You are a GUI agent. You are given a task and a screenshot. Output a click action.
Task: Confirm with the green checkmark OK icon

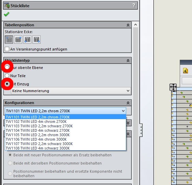(6, 14)
